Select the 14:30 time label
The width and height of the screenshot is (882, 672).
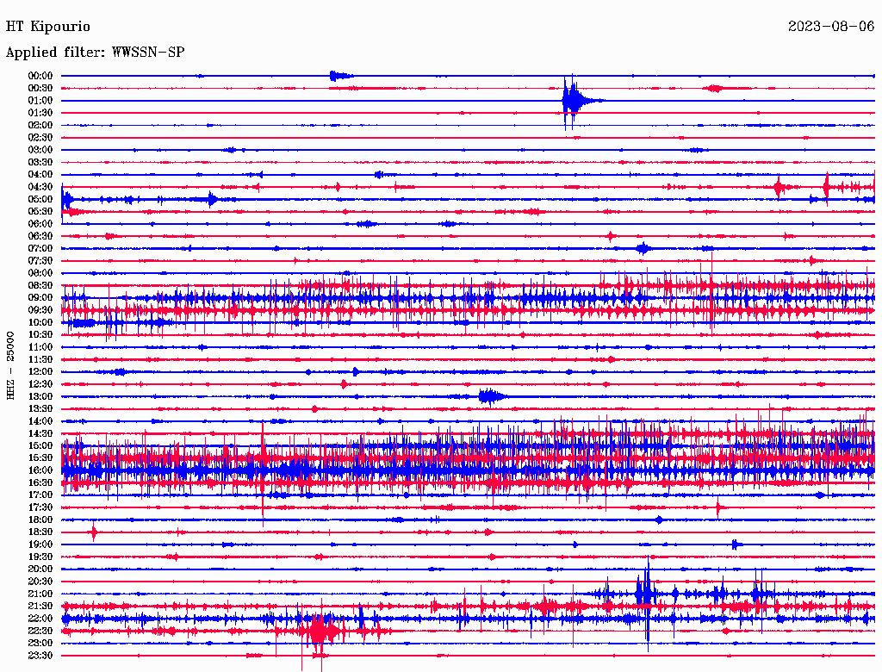[x=40, y=434]
